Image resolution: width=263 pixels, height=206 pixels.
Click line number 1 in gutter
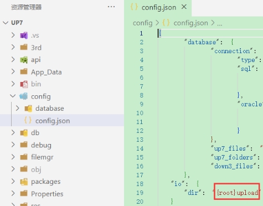point(141,33)
